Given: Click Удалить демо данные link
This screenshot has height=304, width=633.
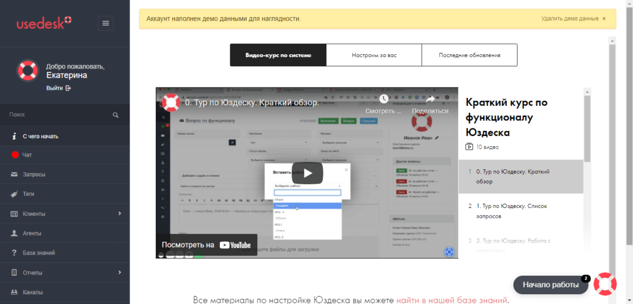Looking at the screenshot, I should 570,18.
